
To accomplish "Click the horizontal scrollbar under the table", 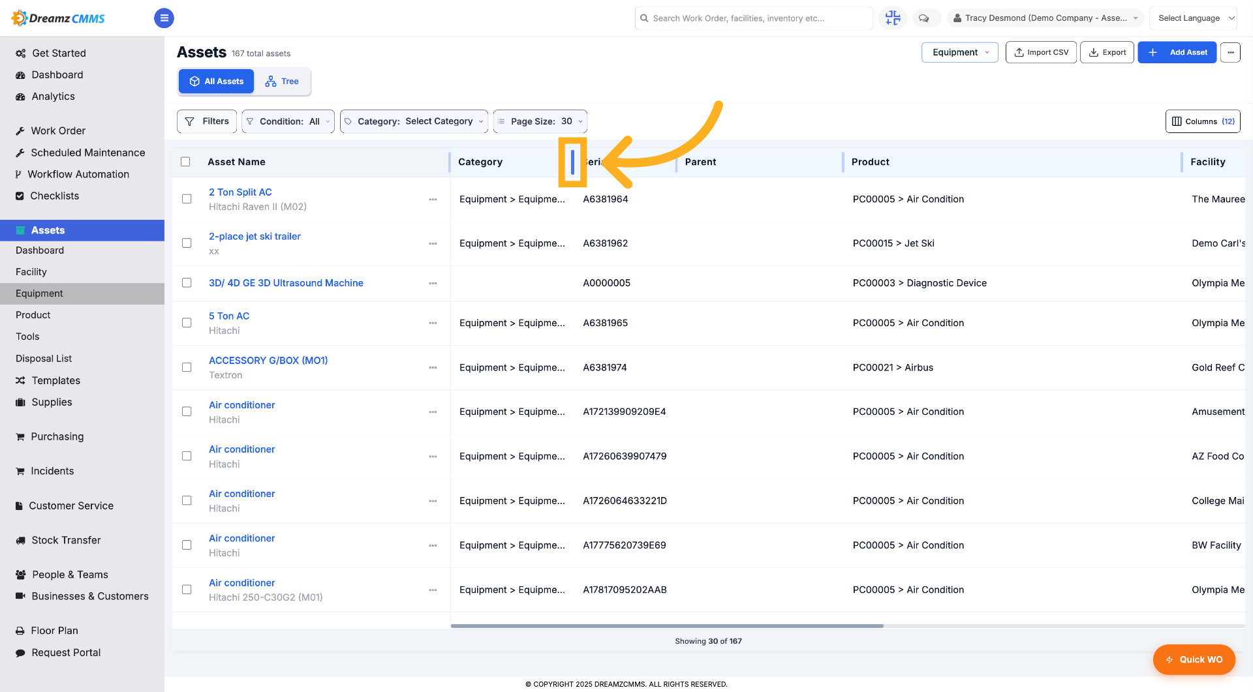I will pos(667,626).
